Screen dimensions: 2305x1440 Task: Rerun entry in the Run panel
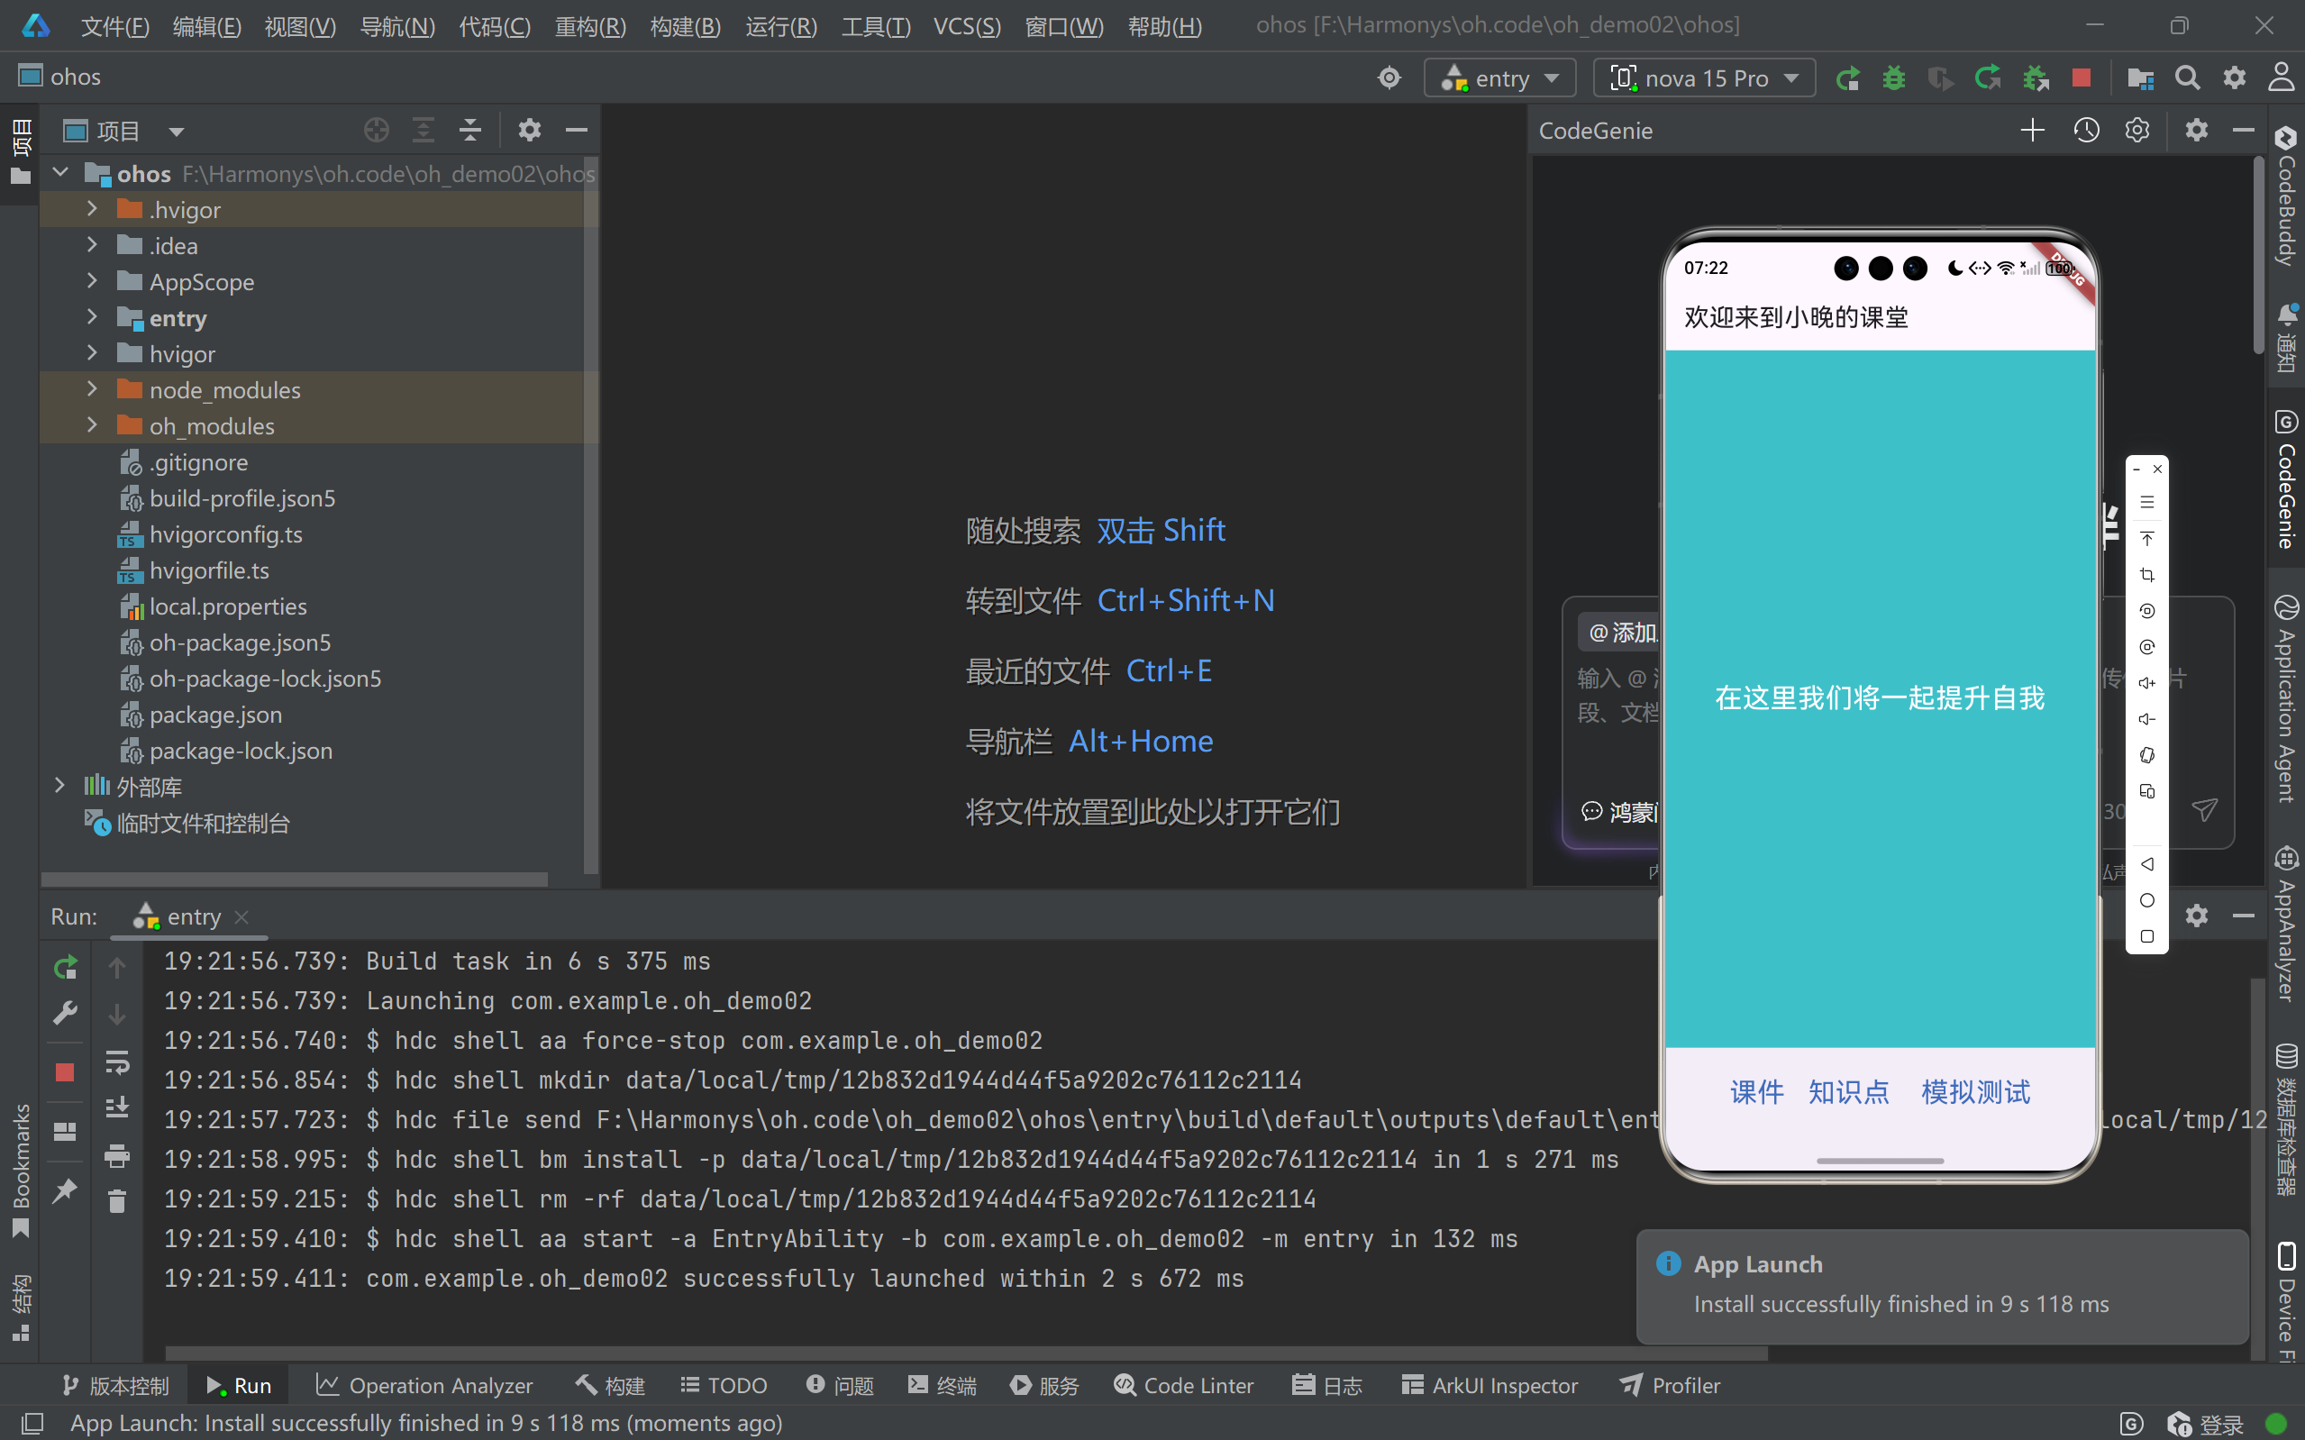[x=65, y=968]
